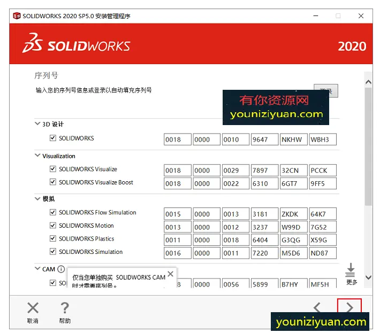Image resolution: width=380 pixels, height=333 pixels.
Task: Collapse the CAM section
Action: (37, 269)
